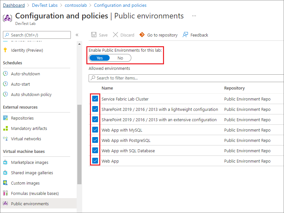Click the Marketplace images bag icon
The width and height of the screenshot is (284, 213).
tap(5, 162)
